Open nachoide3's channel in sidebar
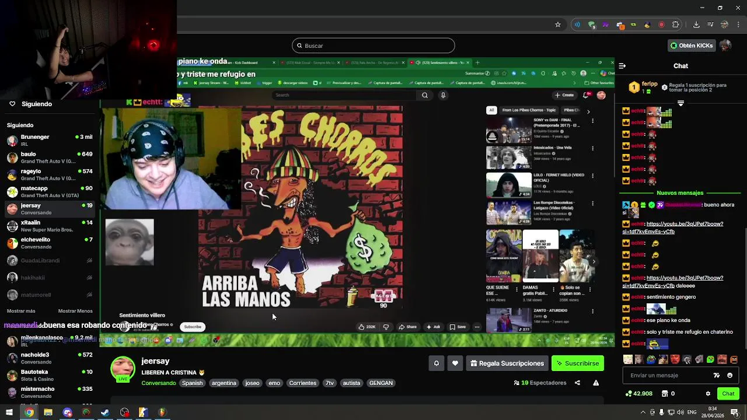Image resolution: width=747 pixels, height=420 pixels. point(50,358)
